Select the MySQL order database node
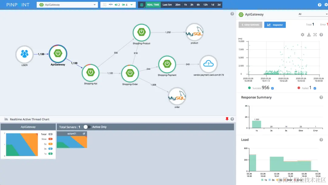The height and width of the screenshot is (185, 328). click(177, 96)
